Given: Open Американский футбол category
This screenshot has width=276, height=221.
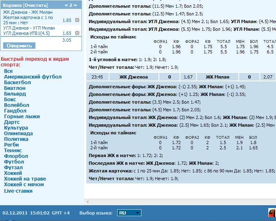Looking at the screenshot, I should (x=33, y=77).
